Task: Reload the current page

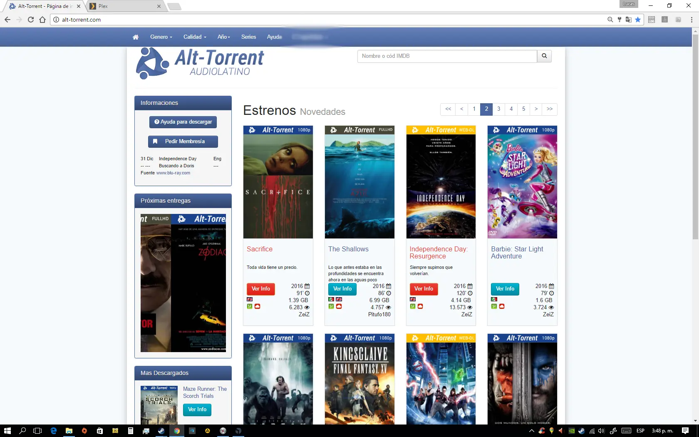Action: (31, 20)
